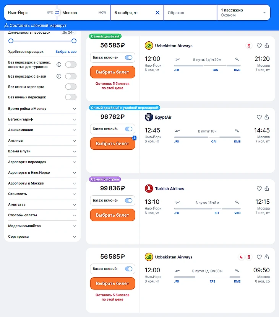Open info for closed-country transfers filter
The image size is (279, 317).
point(59,64)
